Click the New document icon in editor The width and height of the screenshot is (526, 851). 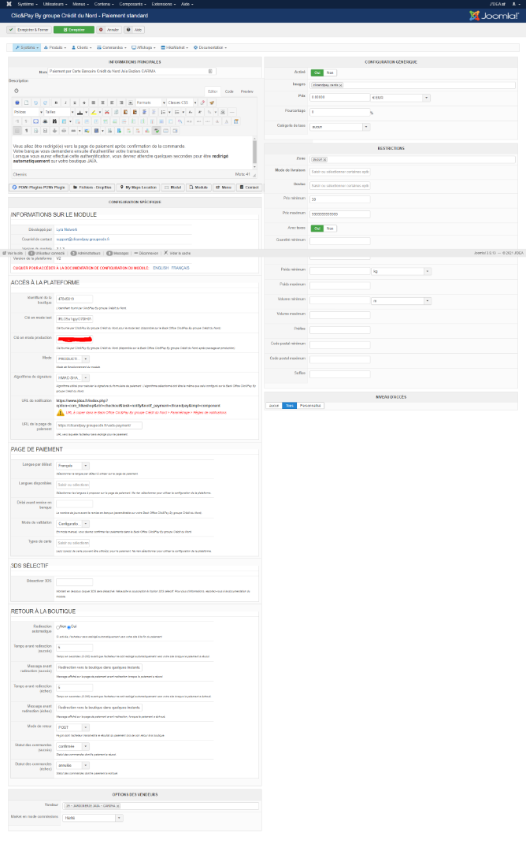(26, 102)
